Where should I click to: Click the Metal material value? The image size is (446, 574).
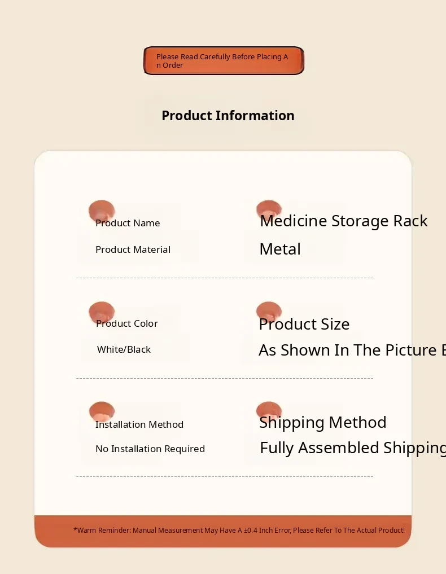[x=280, y=249]
